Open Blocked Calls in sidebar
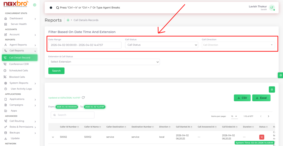This screenshot has width=283, height=146. (17, 77)
